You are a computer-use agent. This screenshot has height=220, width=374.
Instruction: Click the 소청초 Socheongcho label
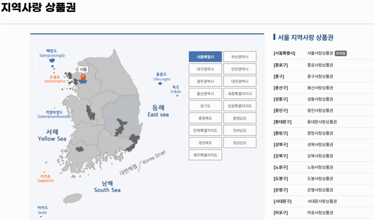point(55,79)
